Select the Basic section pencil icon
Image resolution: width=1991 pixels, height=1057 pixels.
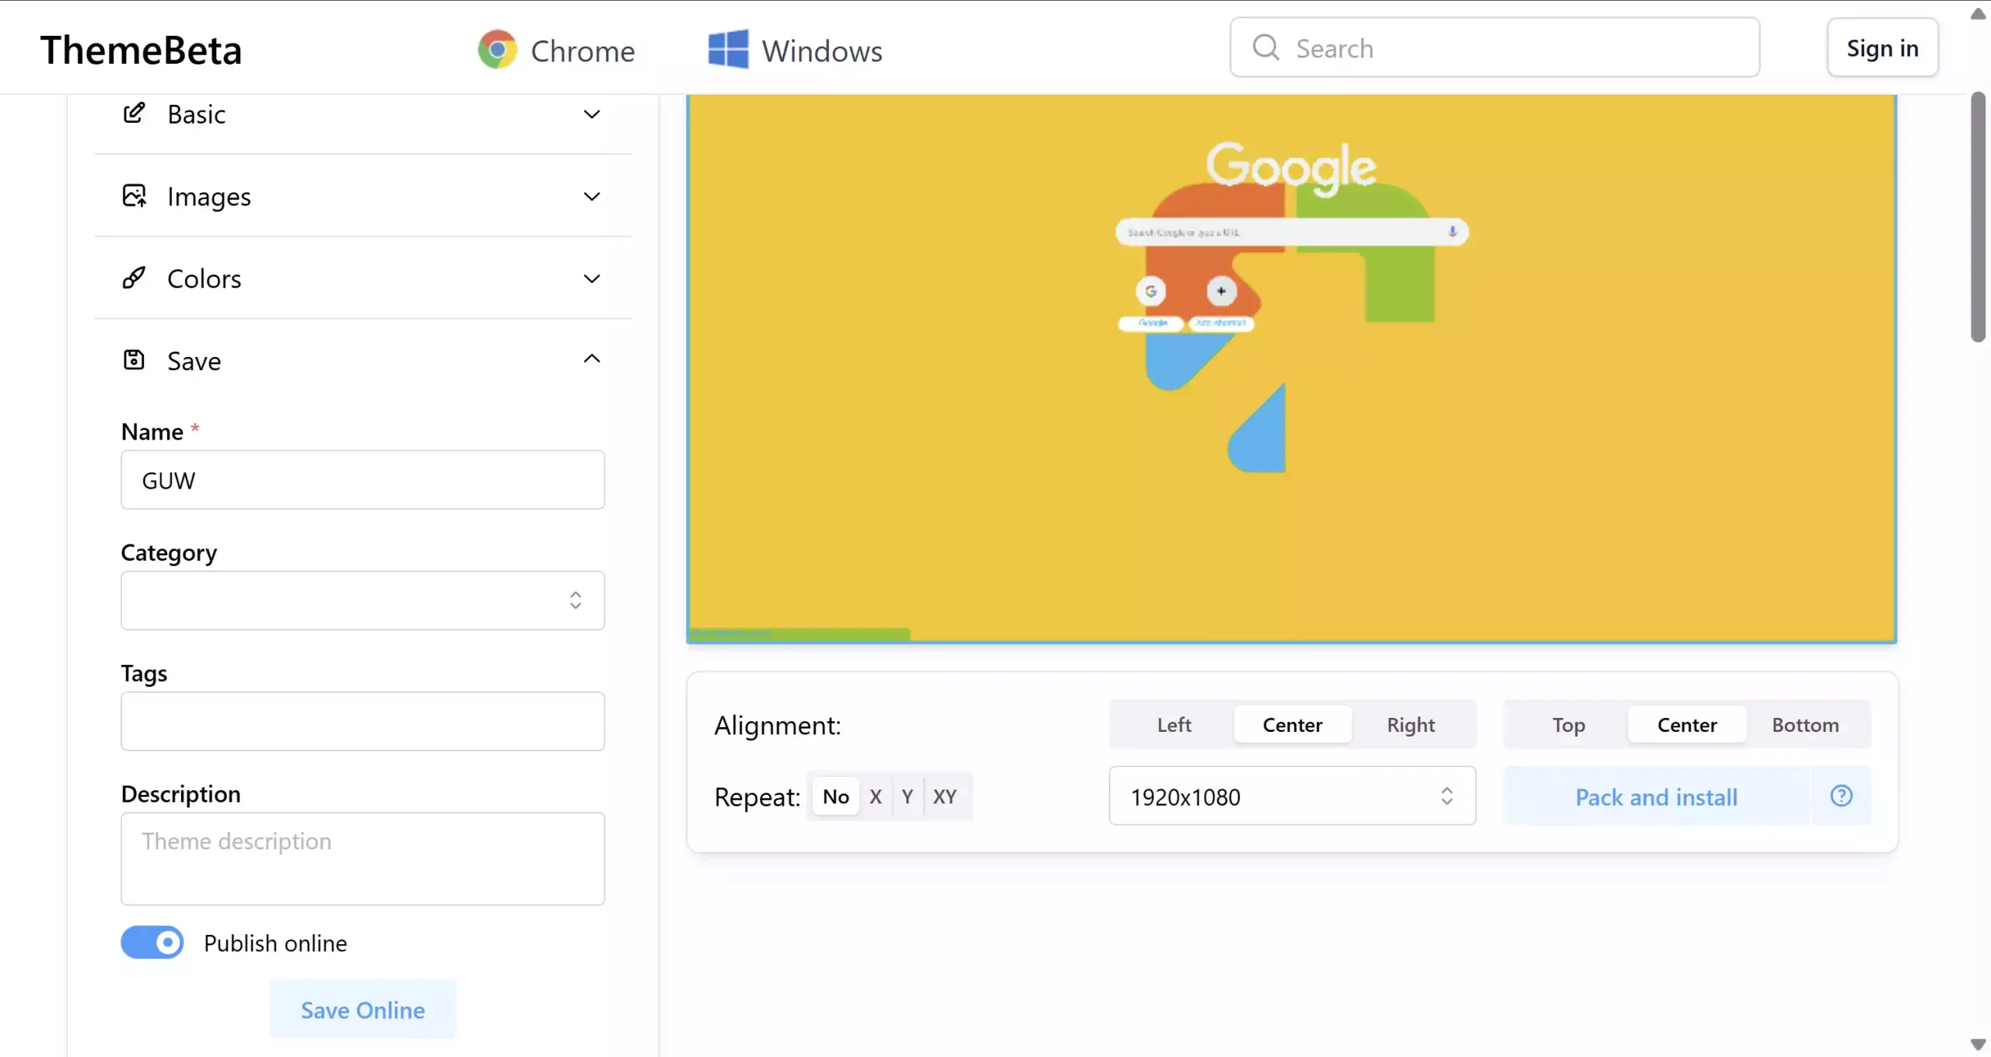[x=134, y=114]
